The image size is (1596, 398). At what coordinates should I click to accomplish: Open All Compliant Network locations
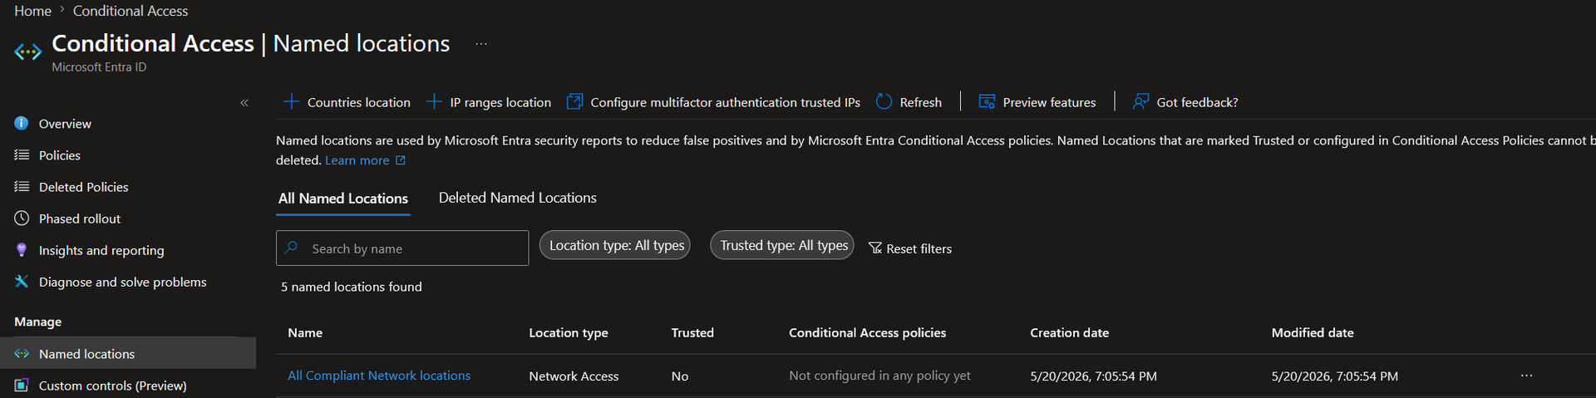[379, 376]
